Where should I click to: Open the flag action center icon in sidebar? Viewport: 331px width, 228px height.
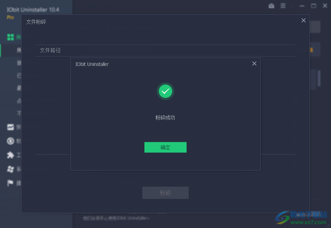(10, 183)
